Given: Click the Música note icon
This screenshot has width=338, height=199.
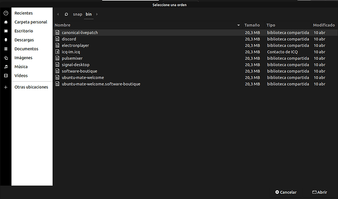Looking at the screenshot, I should [6, 66].
